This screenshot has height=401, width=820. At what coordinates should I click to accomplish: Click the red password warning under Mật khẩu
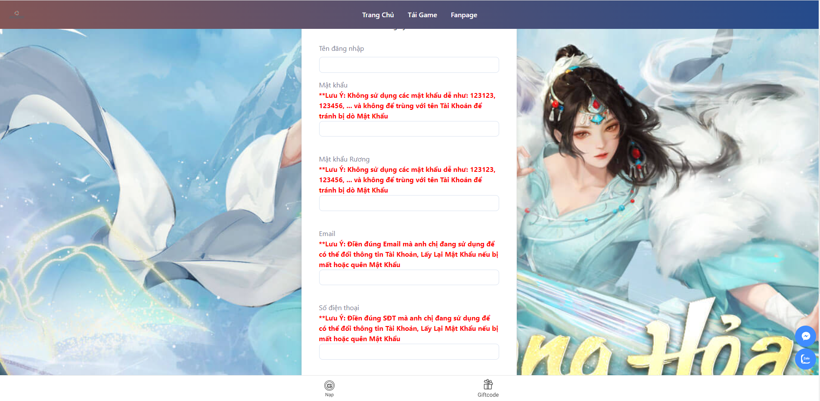[407, 106]
